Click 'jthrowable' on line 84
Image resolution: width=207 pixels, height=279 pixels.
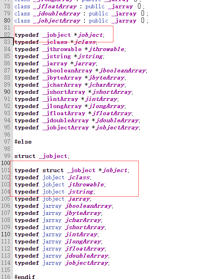[106, 49]
